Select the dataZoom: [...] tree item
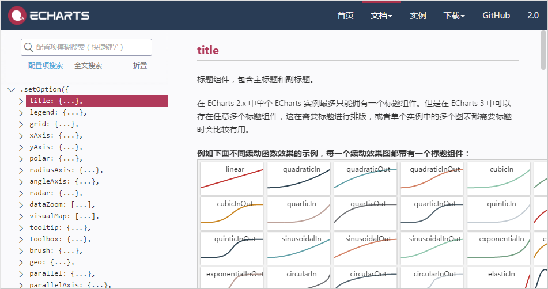Image resolution: width=548 pixels, height=289 pixels. pos(62,204)
